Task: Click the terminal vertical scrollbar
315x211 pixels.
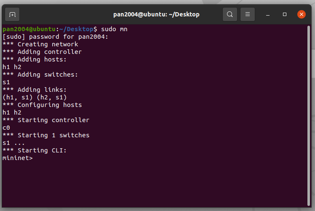Action: coord(309,115)
